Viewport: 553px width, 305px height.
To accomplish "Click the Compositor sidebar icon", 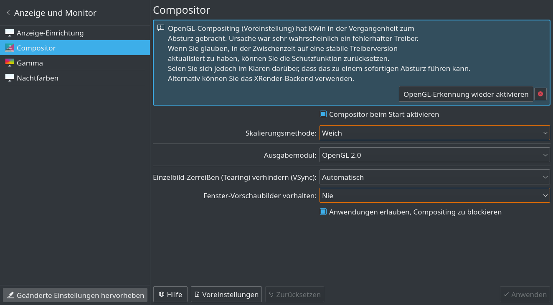I will (x=10, y=48).
